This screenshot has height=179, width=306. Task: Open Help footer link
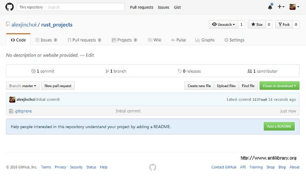(x=104, y=167)
